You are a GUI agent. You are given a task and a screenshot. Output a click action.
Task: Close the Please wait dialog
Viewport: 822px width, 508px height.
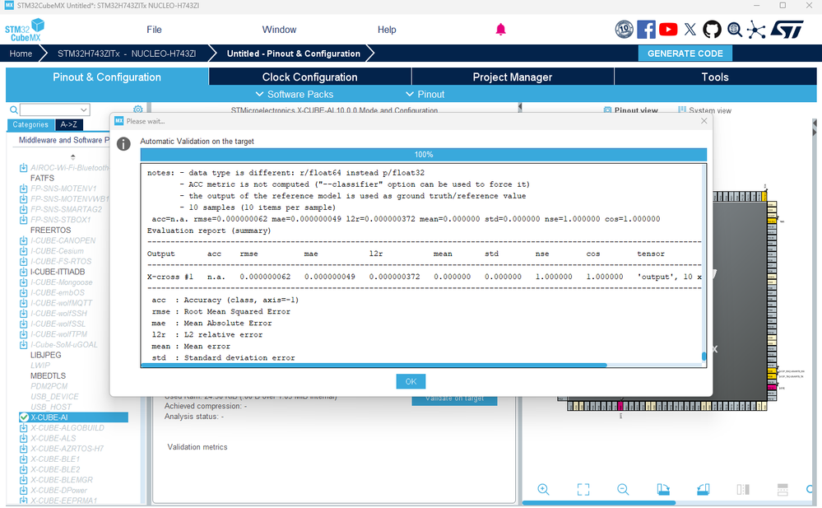click(x=704, y=121)
